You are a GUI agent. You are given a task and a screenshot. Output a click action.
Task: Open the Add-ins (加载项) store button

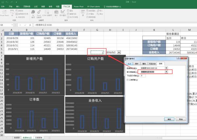point(33,14)
